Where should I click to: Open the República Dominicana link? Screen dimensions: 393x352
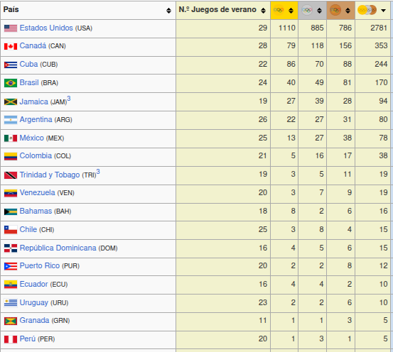click(x=58, y=248)
